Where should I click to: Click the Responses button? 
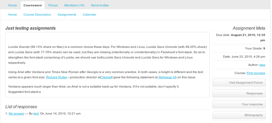coord(239,94)
